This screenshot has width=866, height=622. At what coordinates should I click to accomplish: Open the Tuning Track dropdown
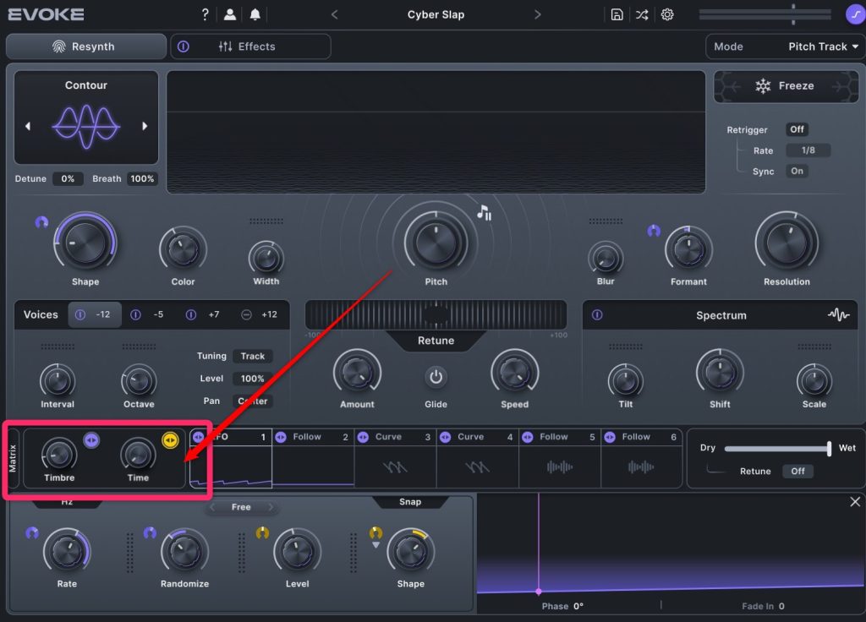(252, 357)
